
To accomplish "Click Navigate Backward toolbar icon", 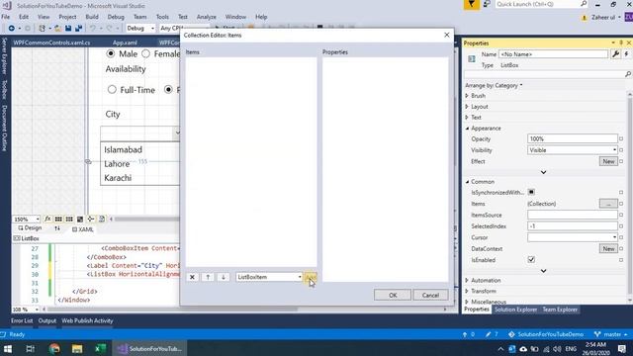I will click(11, 29).
